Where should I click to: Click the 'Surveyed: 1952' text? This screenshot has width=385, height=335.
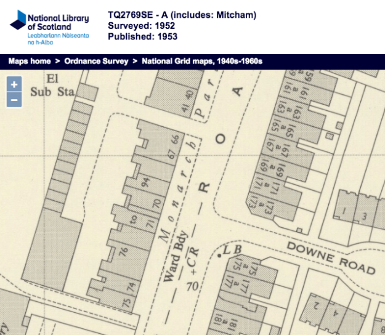141,26
